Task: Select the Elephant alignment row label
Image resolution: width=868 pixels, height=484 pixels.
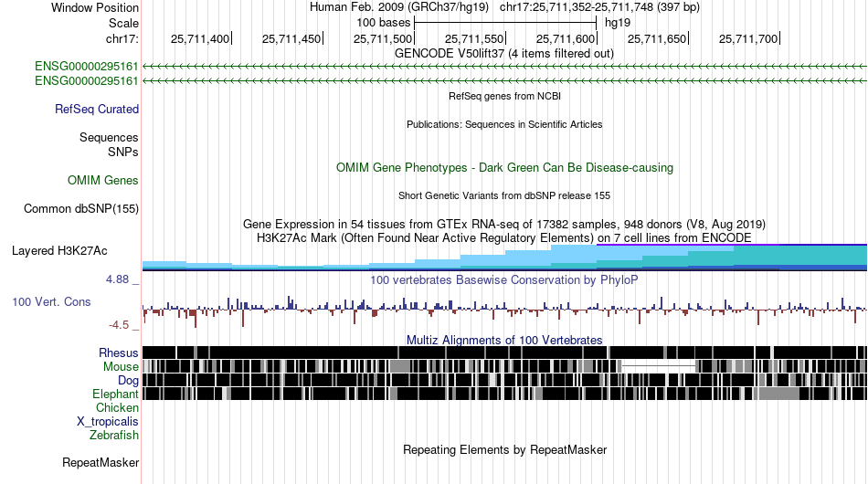Action: [115, 394]
